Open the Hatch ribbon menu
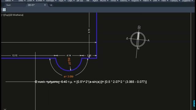The height and width of the screenshot is (110, 196). (147, 1)
